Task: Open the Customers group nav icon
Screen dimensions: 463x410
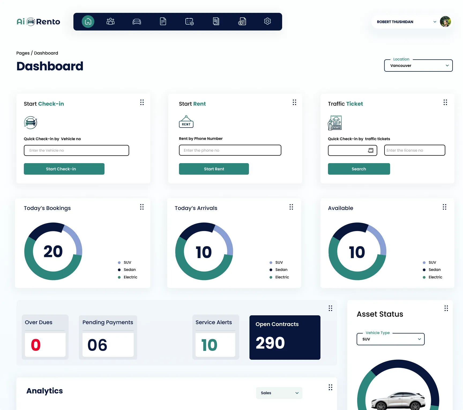Action: point(110,21)
